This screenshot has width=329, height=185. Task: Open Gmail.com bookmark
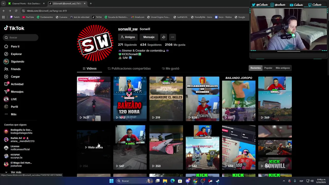click(138, 17)
